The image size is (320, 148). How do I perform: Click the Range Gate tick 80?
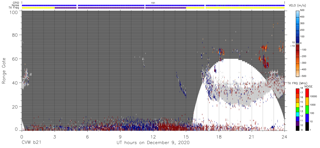pos(14,35)
